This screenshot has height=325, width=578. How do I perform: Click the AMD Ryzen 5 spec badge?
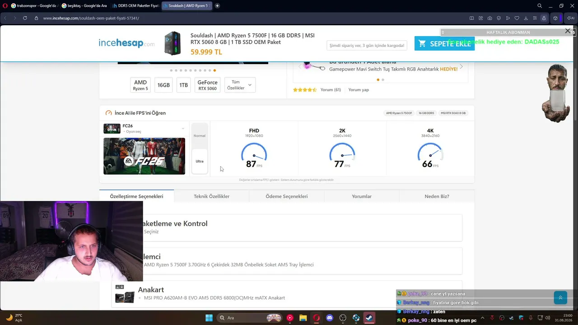140,85
